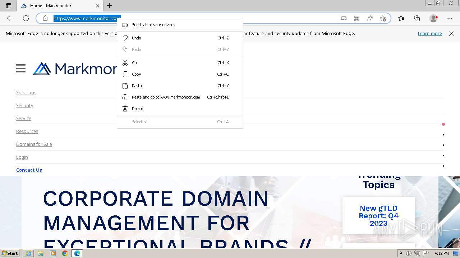Select Paste and go to www.markmonitor.com
The image size is (460, 258).
(180, 97)
